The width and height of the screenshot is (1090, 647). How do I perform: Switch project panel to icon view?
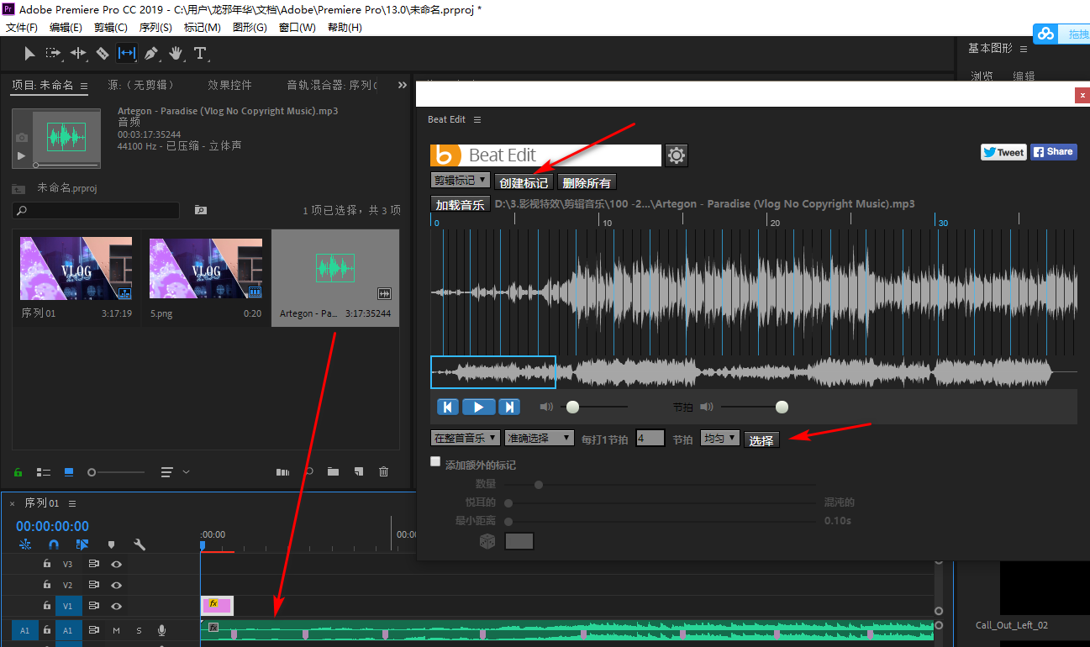pos(69,472)
